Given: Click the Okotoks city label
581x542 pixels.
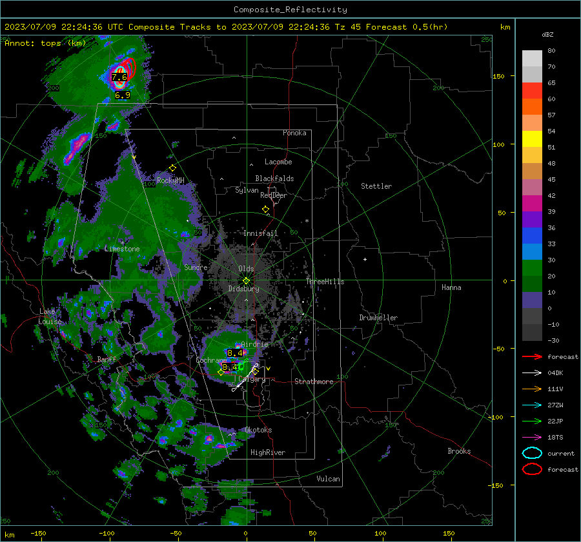Looking at the screenshot, I should [258, 430].
